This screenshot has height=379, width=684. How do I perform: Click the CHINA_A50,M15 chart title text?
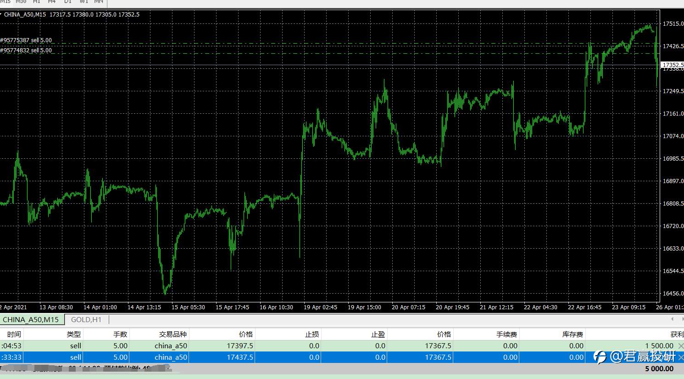pyautogui.click(x=25, y=15)
